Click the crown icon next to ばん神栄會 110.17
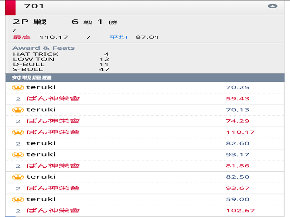 [x=18, y=132]
